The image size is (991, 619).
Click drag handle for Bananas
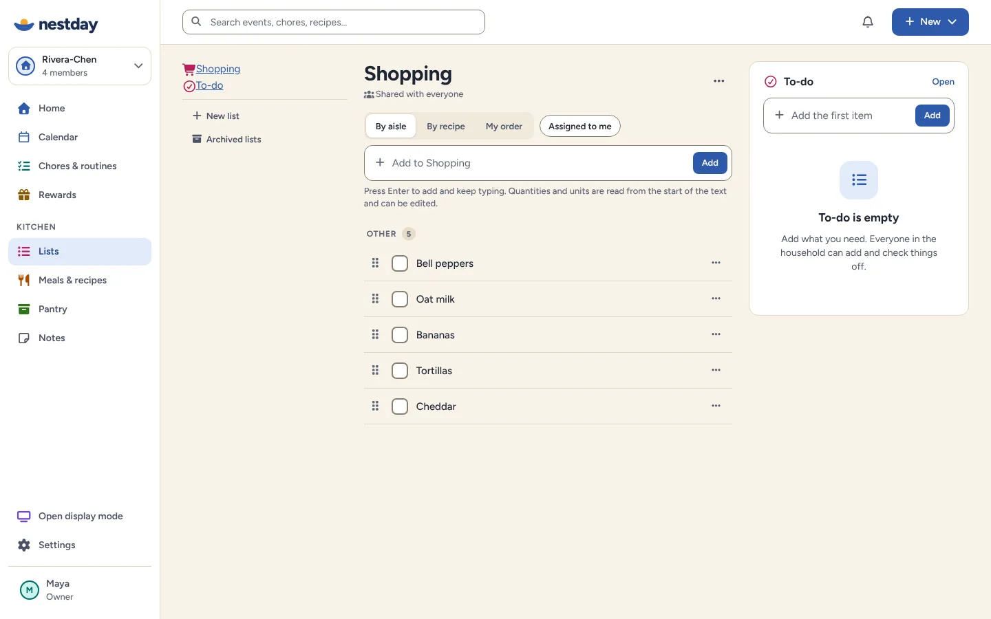tap(376, 334)
